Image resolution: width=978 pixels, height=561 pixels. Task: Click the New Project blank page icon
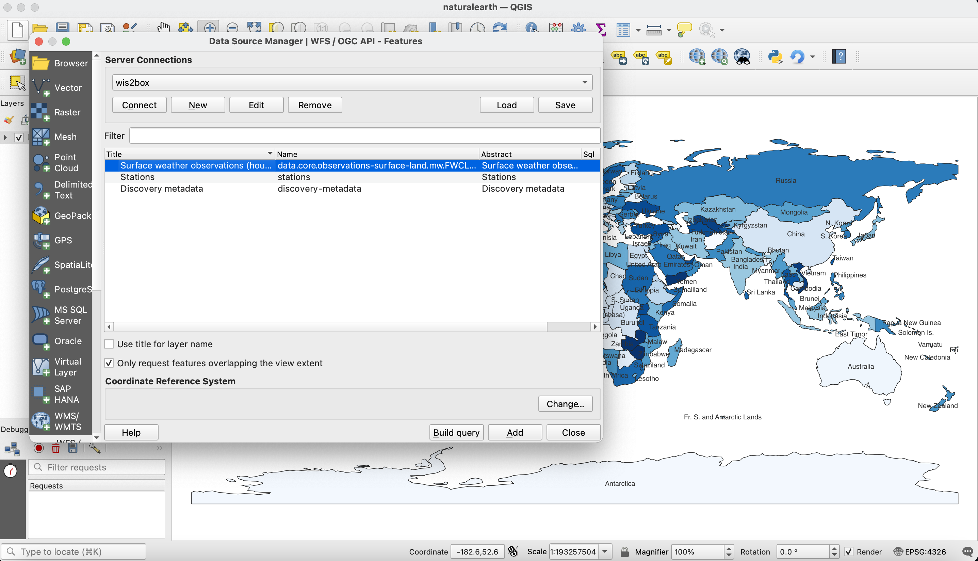18,30
